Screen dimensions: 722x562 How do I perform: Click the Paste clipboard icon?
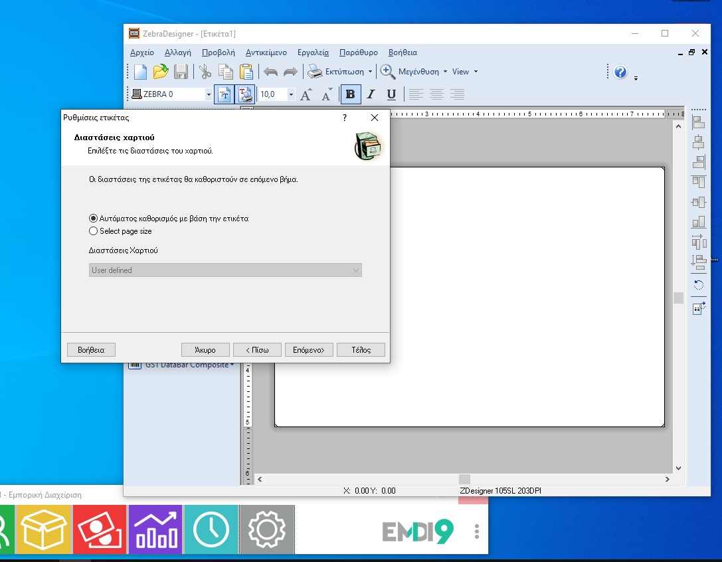click(x=246, y=72)
